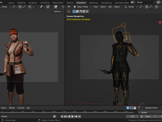Open pivot point dropdown in left viewport
This screenshot has height=122, width=162.
pyautogui.click(x=15, y=7)
